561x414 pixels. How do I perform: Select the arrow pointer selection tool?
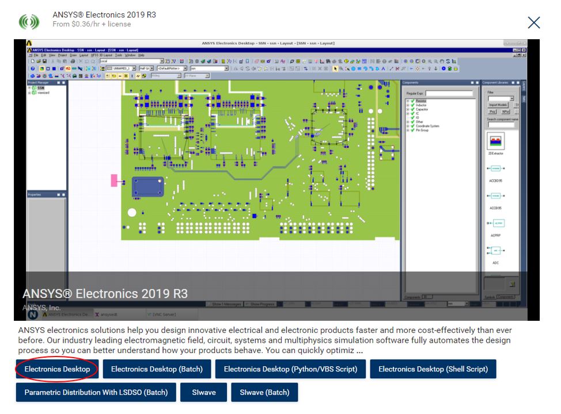(x=335, y=68)
